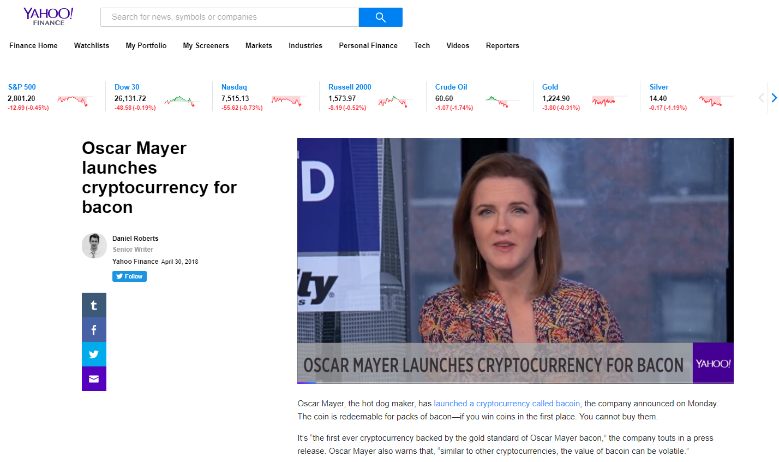Switch to the Markets section
The width and height of the screenshot is (779, 462).
pos(259,45)
